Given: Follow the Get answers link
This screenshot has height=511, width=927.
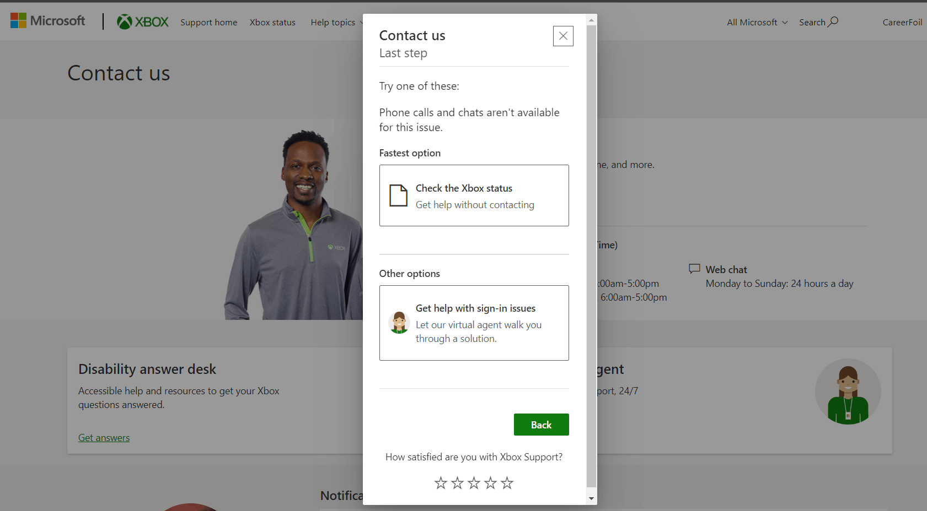Looking at the screenshot, I should click(104, 438).
